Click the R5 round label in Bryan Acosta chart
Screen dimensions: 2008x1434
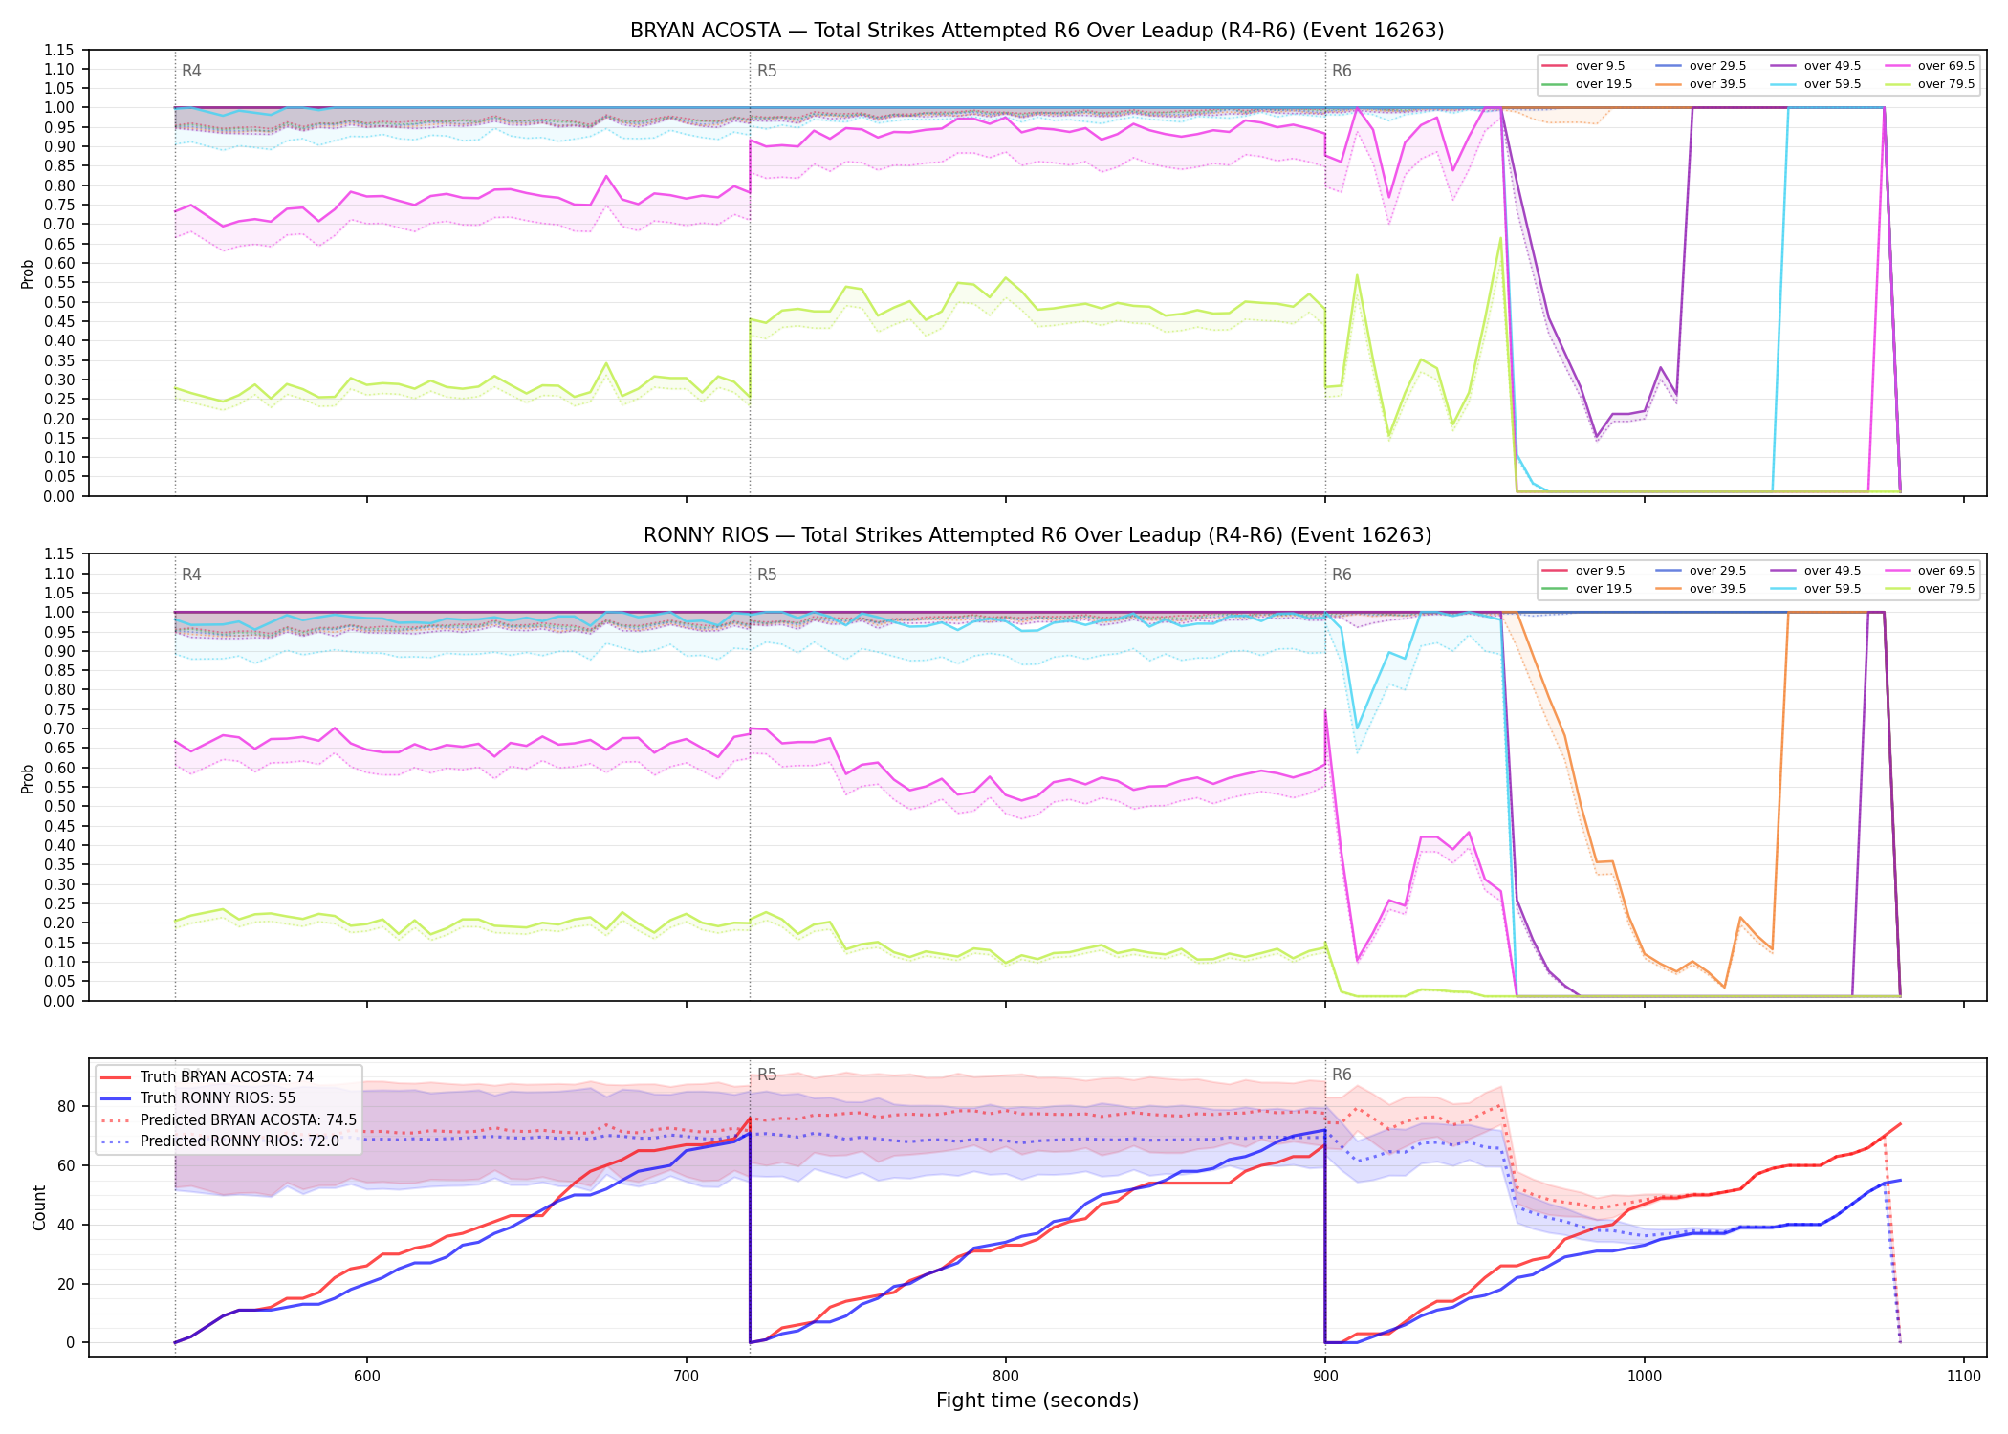(x=767, y=71)
